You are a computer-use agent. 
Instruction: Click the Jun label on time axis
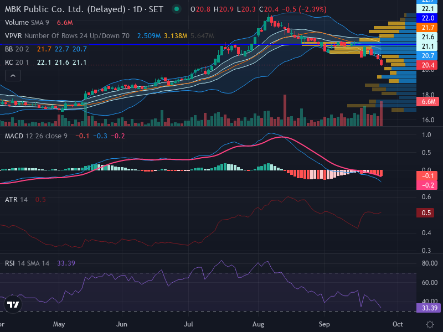click(x=122, y=324)
